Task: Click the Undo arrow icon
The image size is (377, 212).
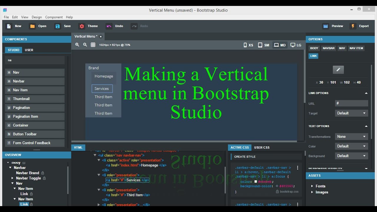Action: (x=109, y=26)
